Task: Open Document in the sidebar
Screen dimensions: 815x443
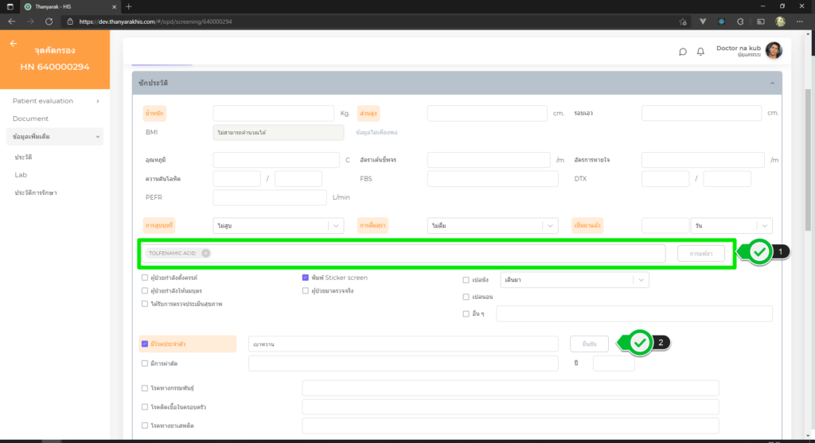Action: click(30, 119)
